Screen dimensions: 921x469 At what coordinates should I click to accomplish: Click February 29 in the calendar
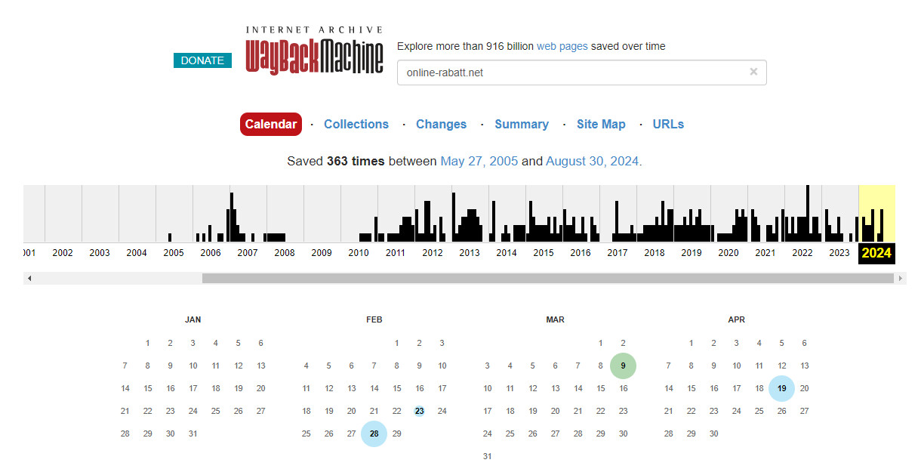click(x=396, y=434)
